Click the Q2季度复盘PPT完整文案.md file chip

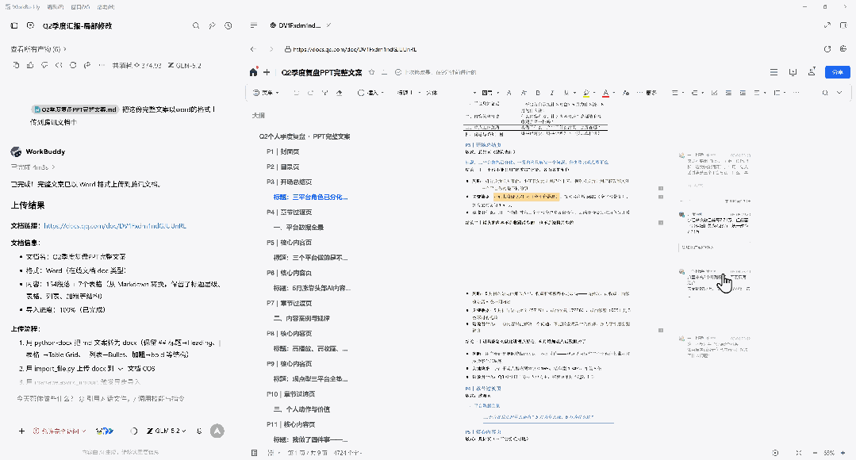[75, 109]
